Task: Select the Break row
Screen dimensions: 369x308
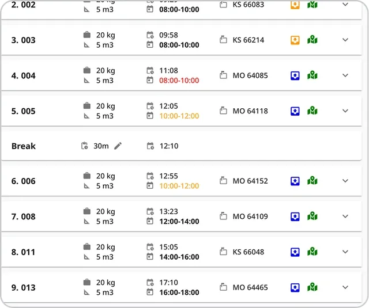Action: [24, 146]
